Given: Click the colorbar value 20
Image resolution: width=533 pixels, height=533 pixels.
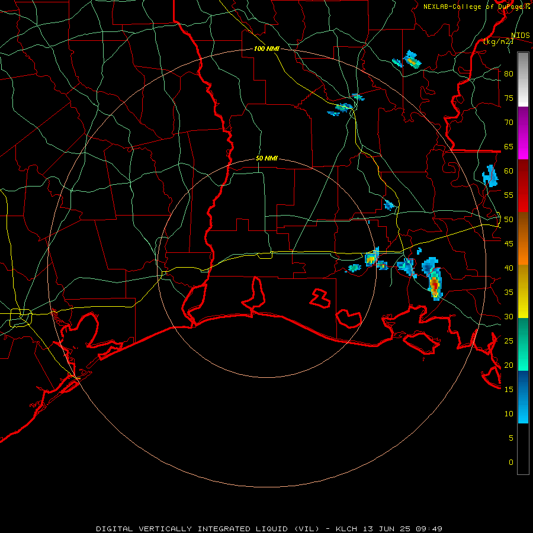Looking at the screenshot, I should tap(509, 365).
